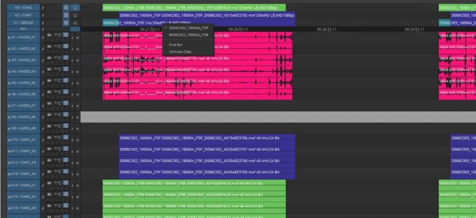476x218 pixels.
Task: Select the A14 / CAM2_A1 track button
Action: [22, 185]
